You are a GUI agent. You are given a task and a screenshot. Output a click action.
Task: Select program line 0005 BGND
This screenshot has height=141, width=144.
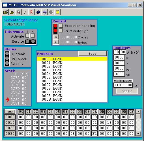[72, 77]
